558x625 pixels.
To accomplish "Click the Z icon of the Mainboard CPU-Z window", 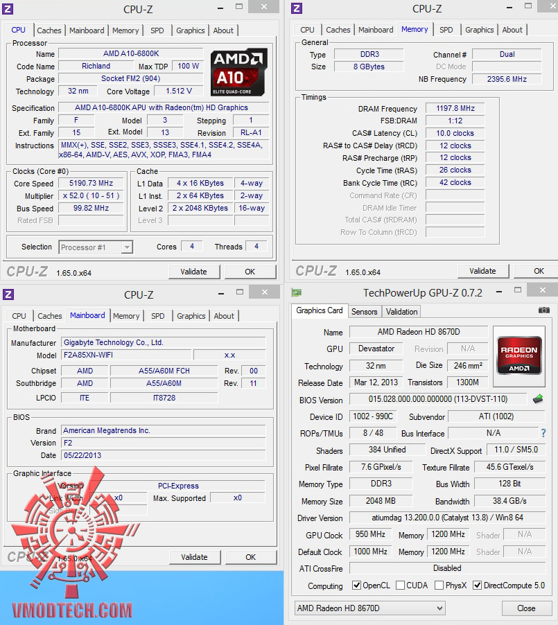I will tap(8, 294).
